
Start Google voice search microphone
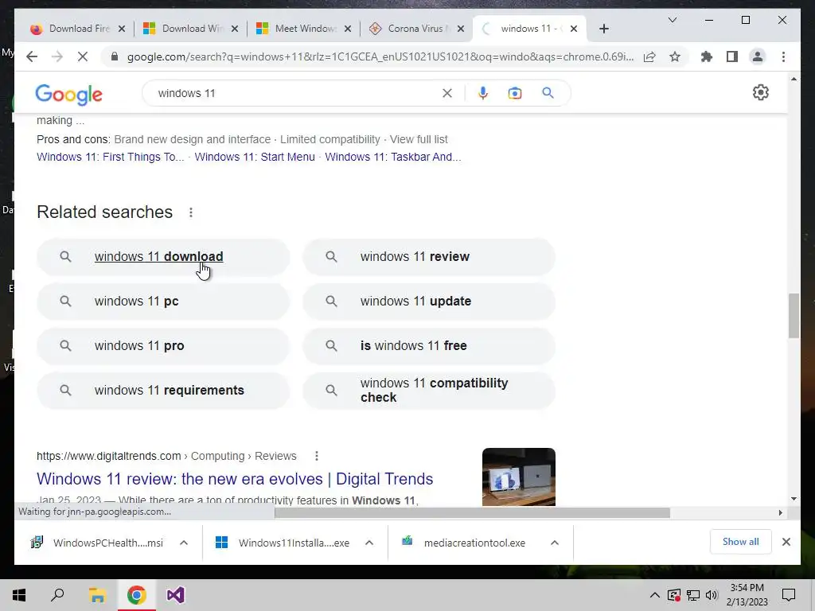point(483,93)
